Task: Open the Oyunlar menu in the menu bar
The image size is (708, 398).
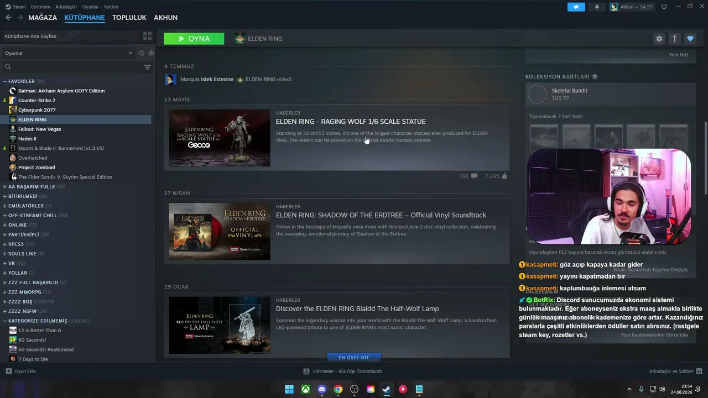Action: [x=91, y=7]
